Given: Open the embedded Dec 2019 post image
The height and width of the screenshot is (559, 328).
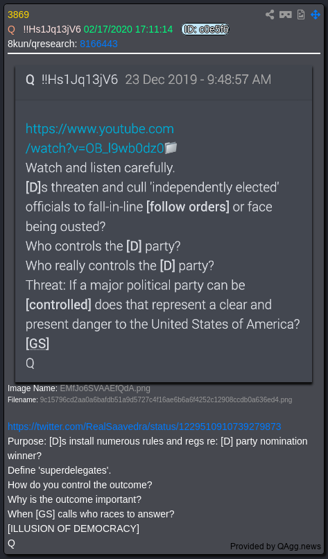Looking at the screenshot, I should click(164, 225).
